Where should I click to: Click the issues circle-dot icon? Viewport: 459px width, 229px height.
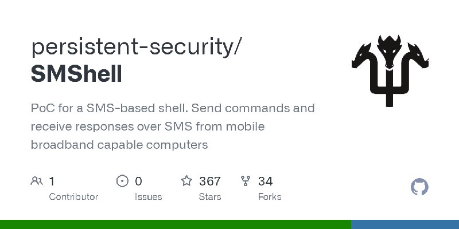pyautogui.click(x=122, y=181)
